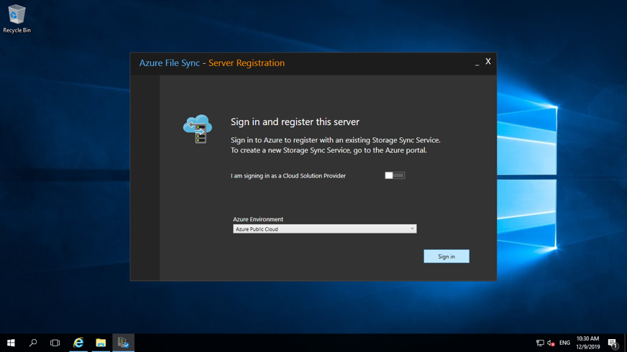This screenshot has height=352, width=627.
Task: Switch ENG input language indicator
Action: tap(564, 343)
